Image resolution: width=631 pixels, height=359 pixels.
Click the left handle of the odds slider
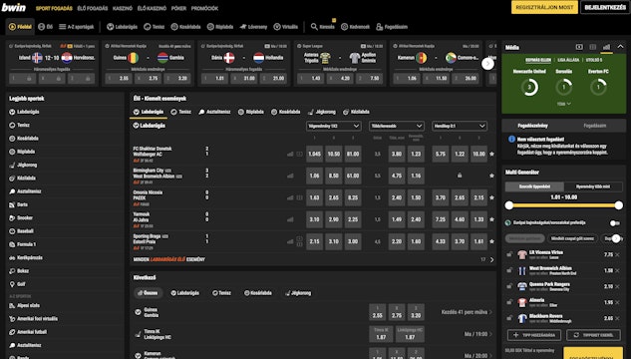click(x=509, y=205)
